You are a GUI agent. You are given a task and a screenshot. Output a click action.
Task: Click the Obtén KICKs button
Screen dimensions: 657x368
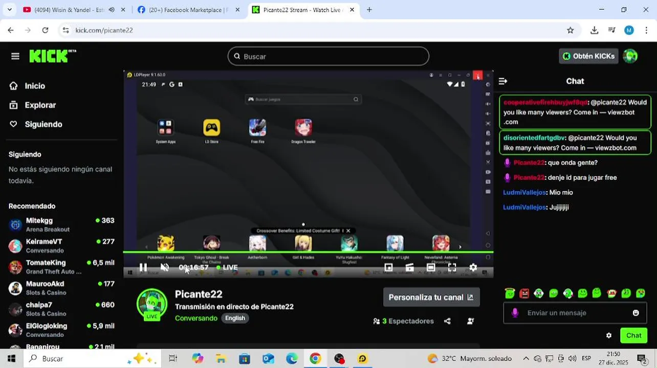588,56
